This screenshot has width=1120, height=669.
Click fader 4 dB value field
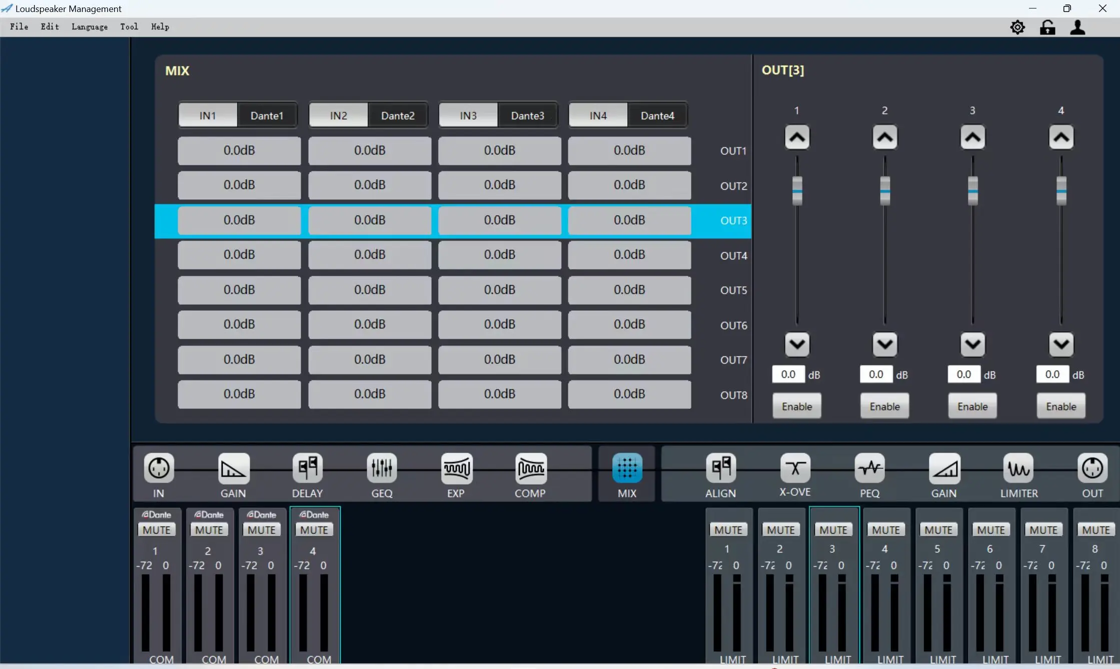tap(1052, 374)
